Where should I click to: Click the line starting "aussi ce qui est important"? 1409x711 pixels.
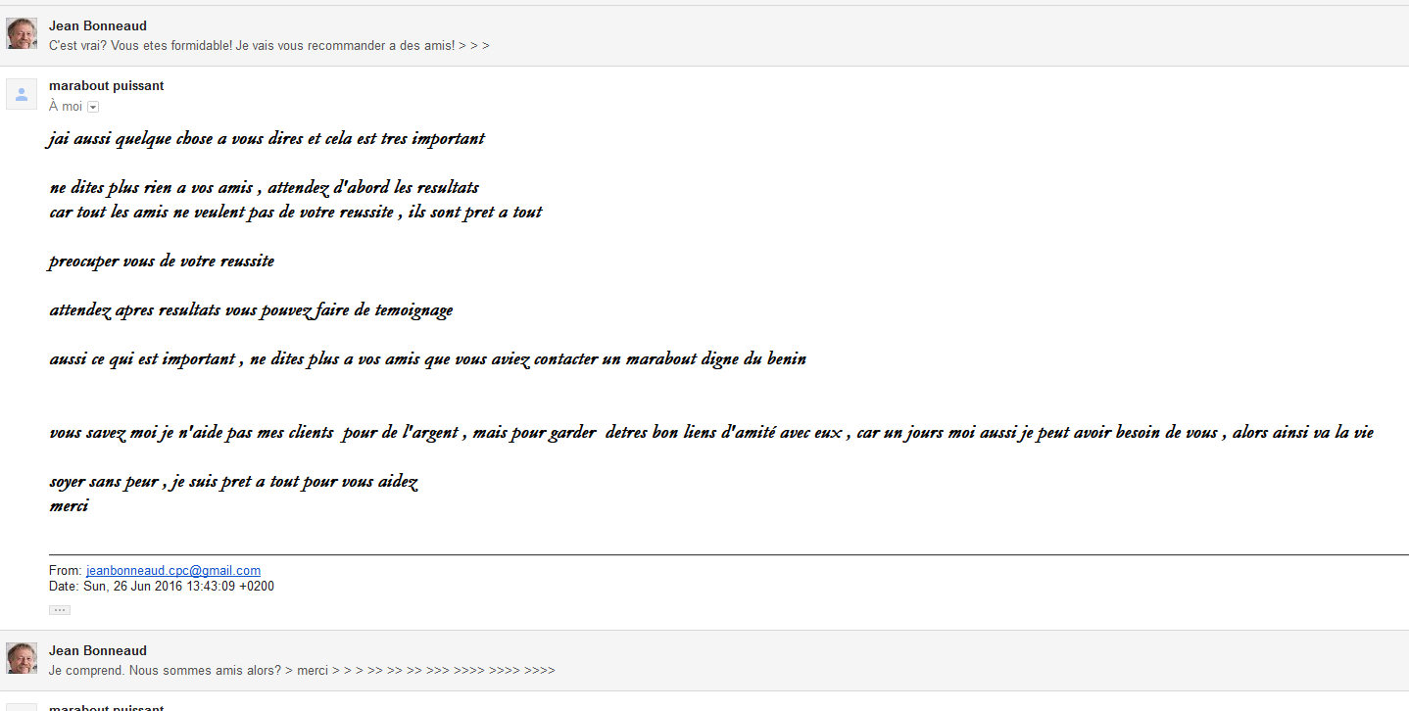(427, 359)
